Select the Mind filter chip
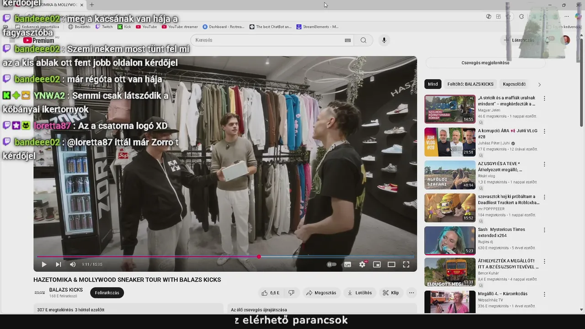The height and width of the screenshot is (329, 585). coord(433,84)
